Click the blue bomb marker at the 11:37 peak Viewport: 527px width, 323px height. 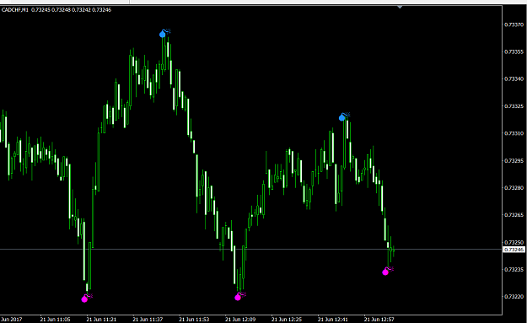click(164, 33)
